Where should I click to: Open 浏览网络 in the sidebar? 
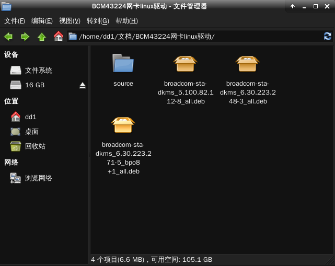38,178
